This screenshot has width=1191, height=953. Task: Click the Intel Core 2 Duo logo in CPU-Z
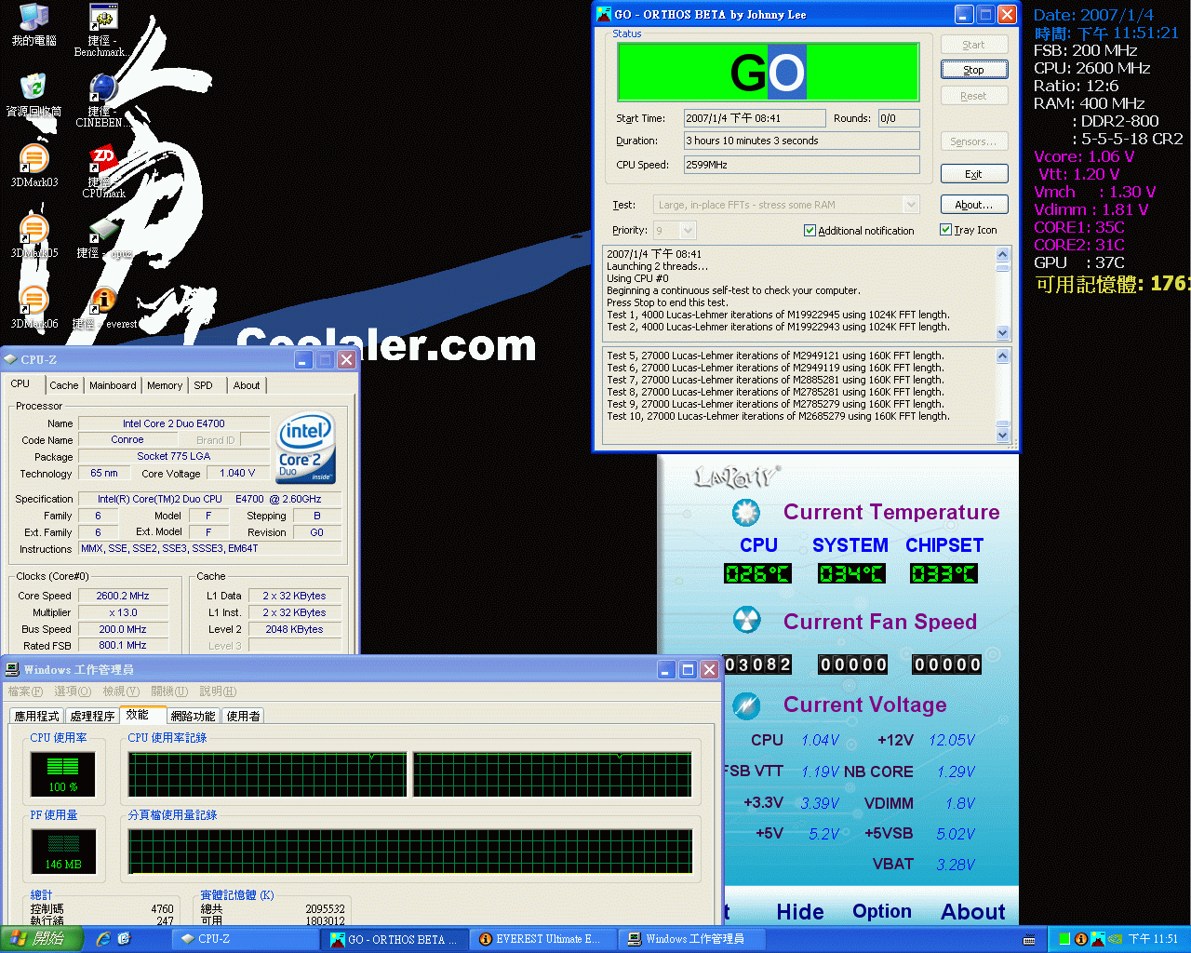pos(306,449)
